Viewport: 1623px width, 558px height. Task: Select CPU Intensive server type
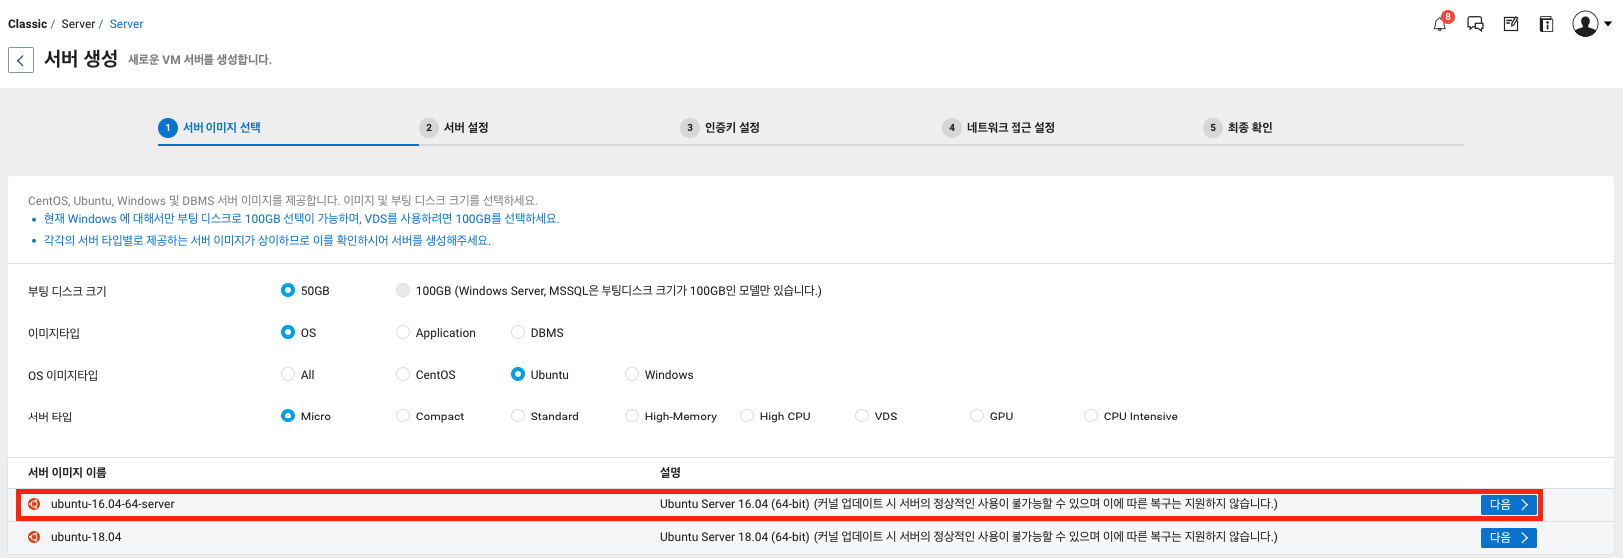click(1091, 416)
